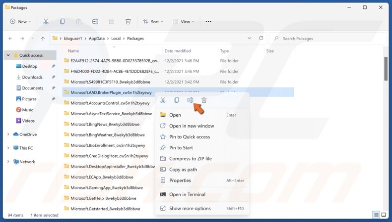Open recent locations dropdown arrow
The image size is (392, 222).
[x=32, y=39]
